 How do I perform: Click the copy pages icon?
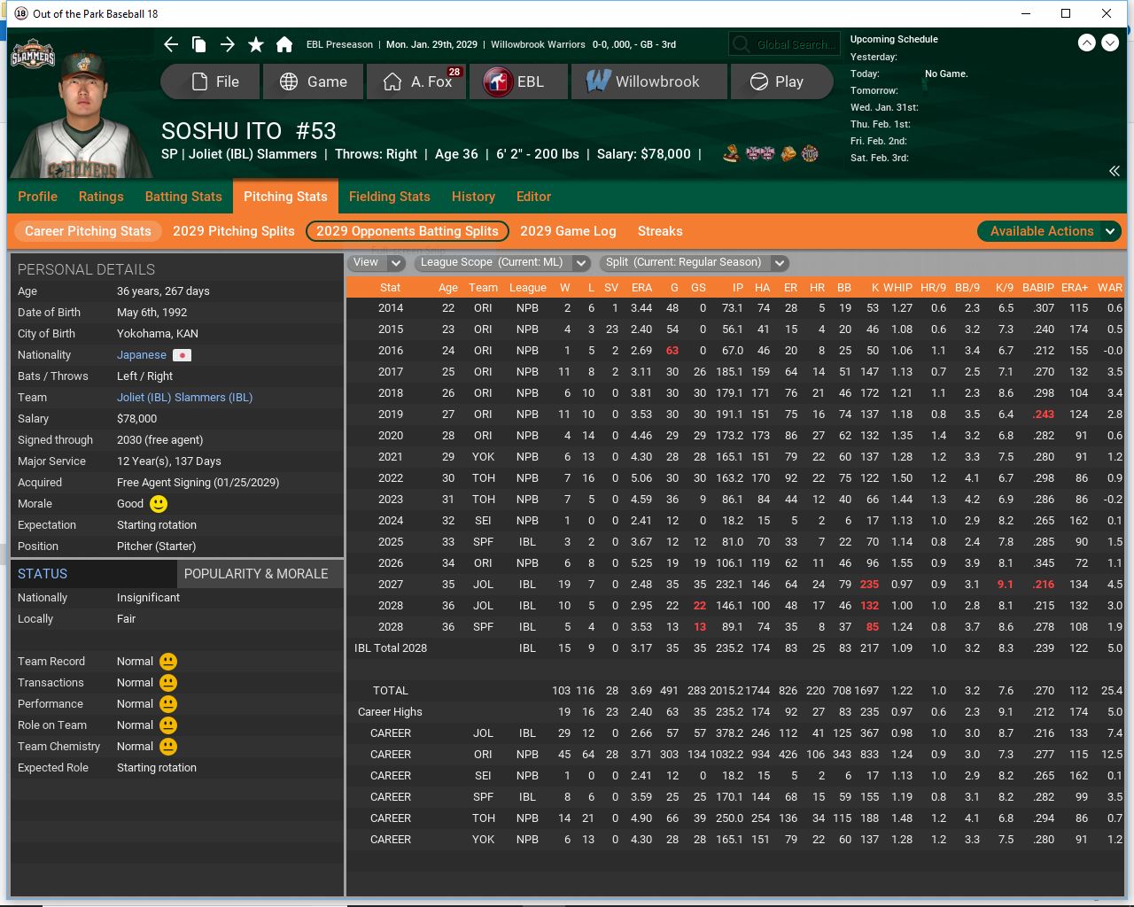point(199,44)
